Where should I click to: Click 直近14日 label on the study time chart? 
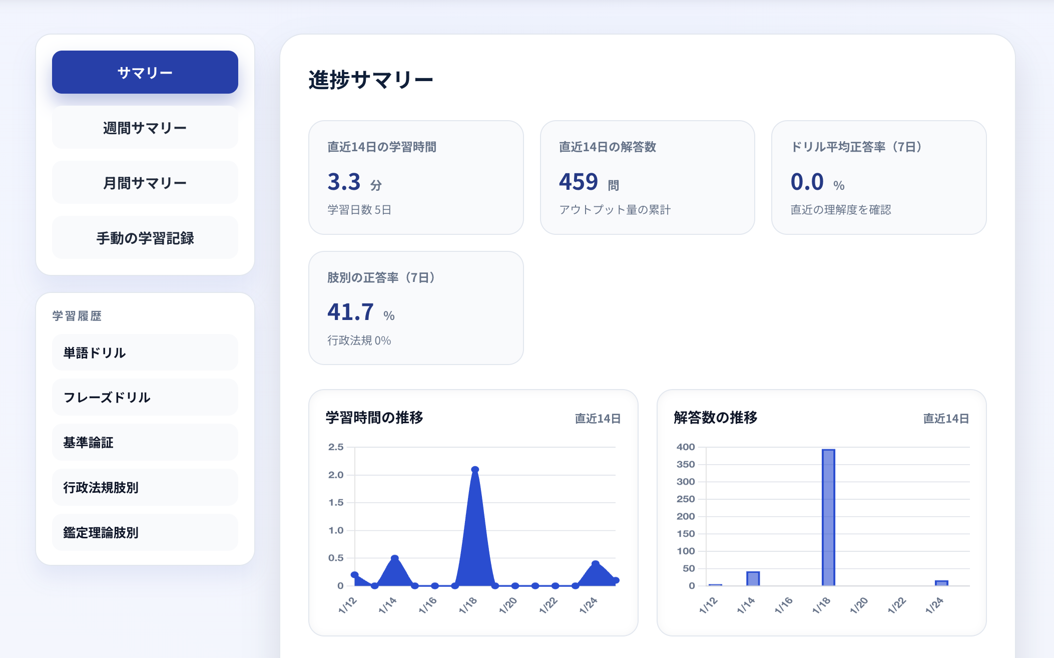pos(599,419)
